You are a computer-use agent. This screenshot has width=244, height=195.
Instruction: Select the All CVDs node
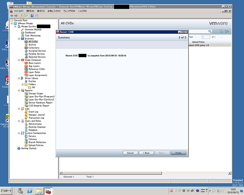pyautogui.click(x=33, y=42)
